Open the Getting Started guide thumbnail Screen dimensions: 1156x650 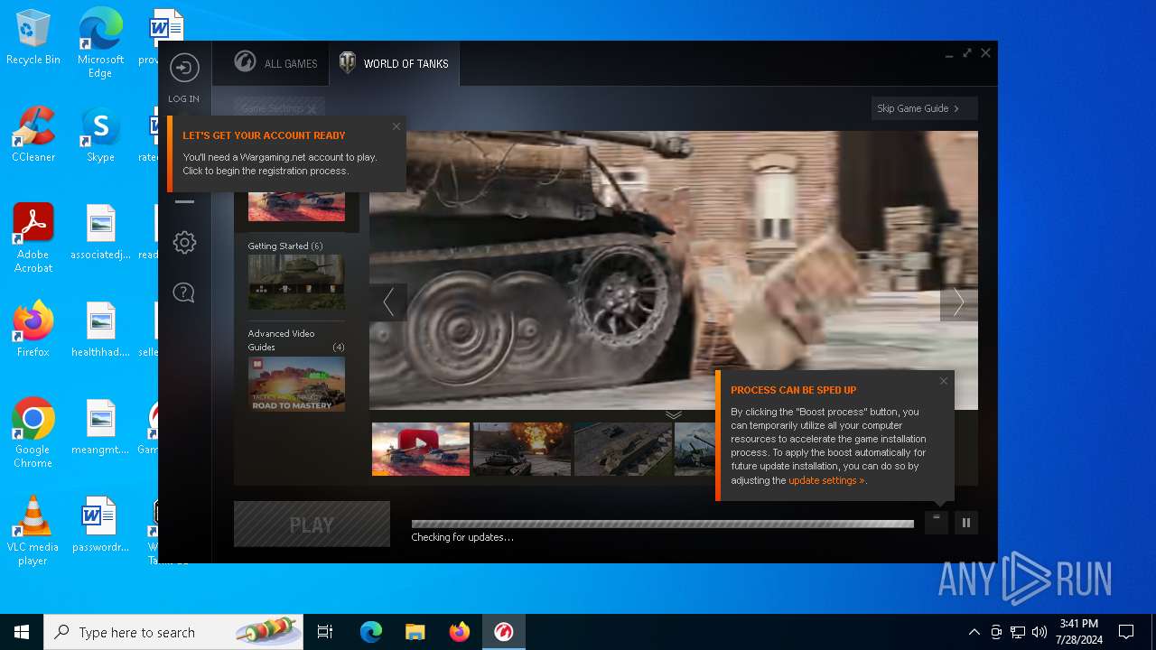(296, 282)
